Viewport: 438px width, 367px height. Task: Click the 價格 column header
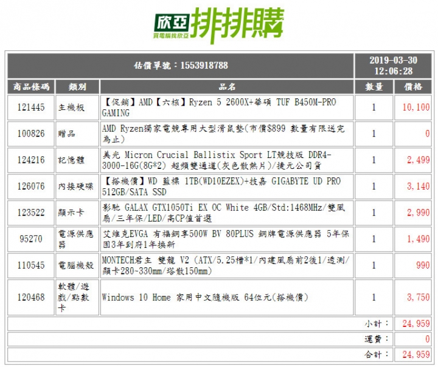pyautogui.click(x=413, y=87)
